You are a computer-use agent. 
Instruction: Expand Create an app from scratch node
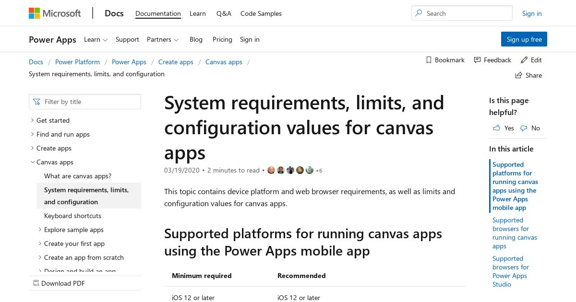[40, 257]
